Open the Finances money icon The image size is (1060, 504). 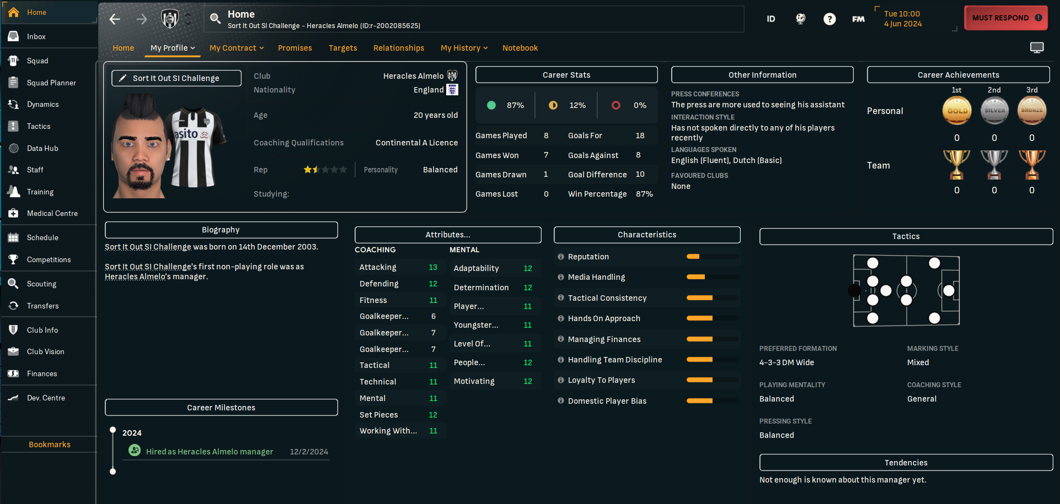14,373
